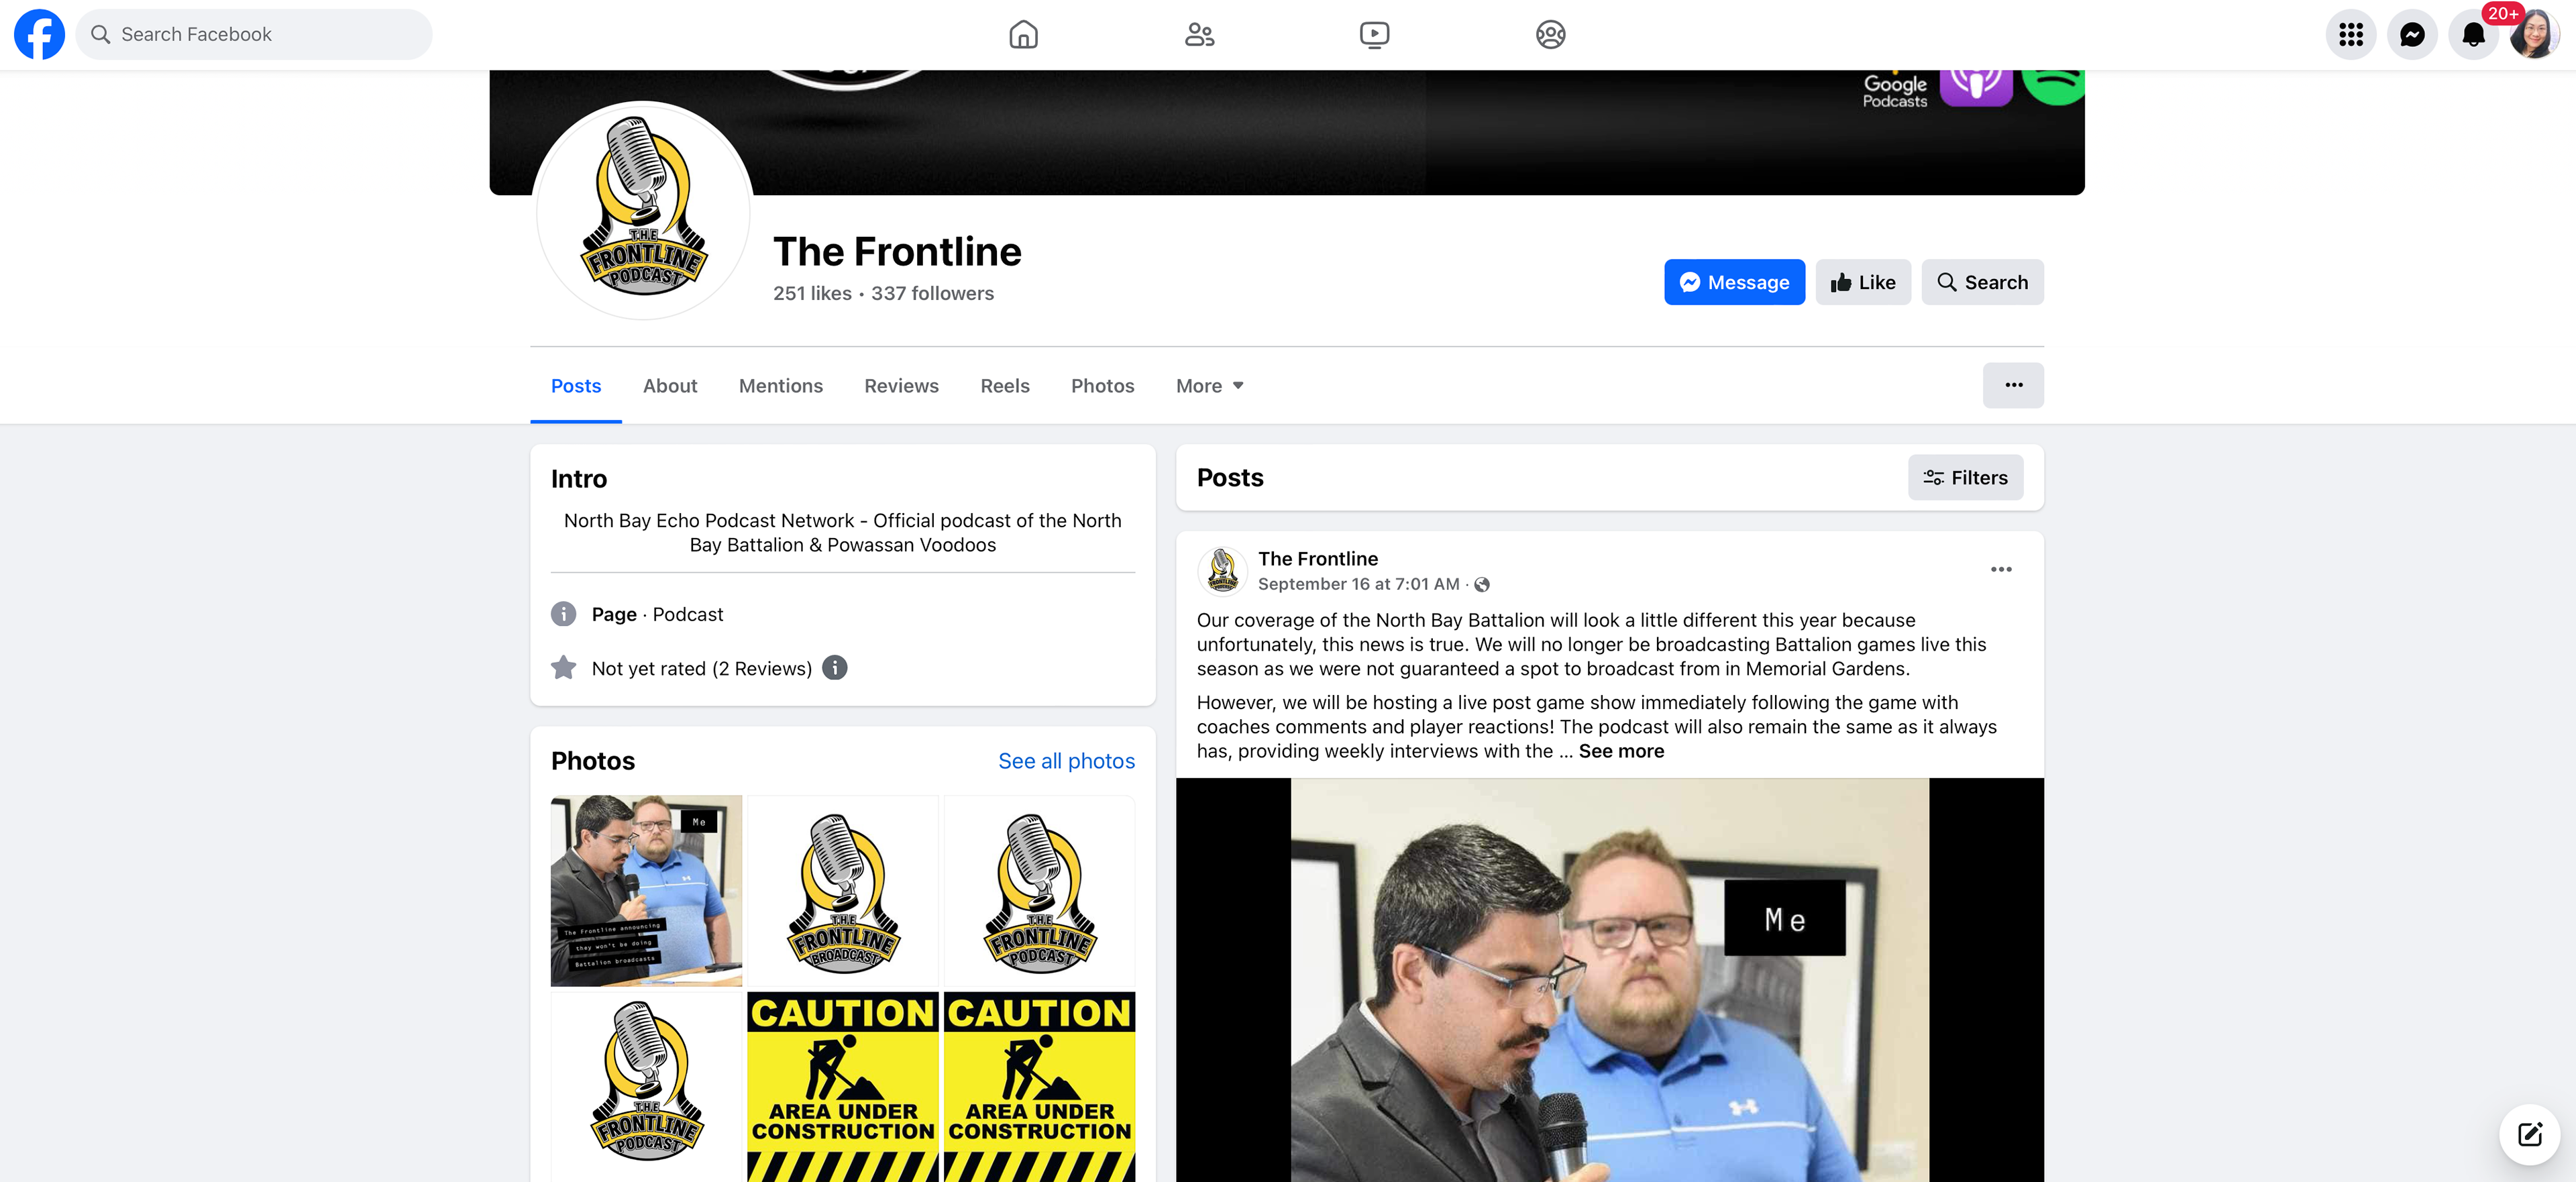Screen dimensions: 2576x1182
Task: Switch to the About tab
Action: (669, 386)
